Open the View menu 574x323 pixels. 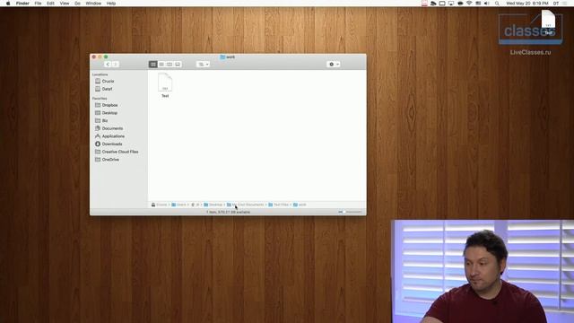[x=65, y=4]
